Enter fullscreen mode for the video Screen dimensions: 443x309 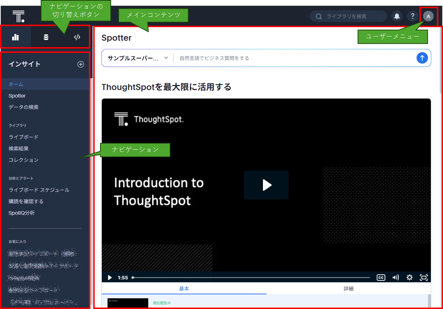424,278
